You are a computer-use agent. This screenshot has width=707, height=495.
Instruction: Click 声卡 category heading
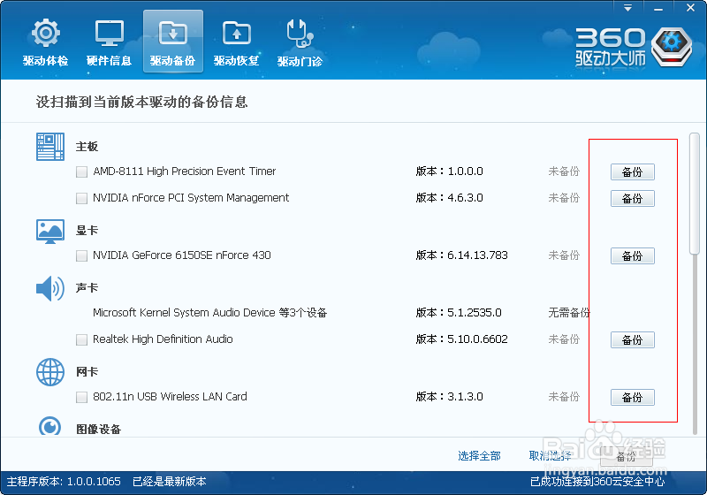click(x=87, y=287)
